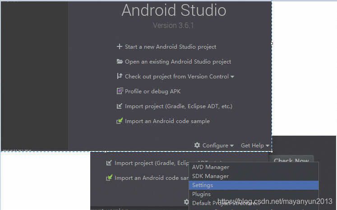Viewport: 337px width, 210px height.
Task: Click the plus icon beside Start a new project
Action: tap(119, 46)
